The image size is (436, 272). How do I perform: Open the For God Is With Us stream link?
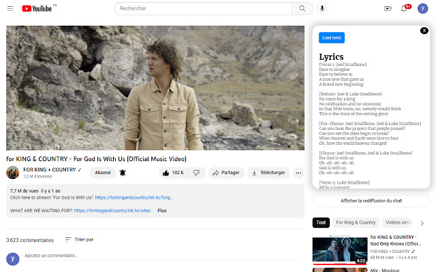tap(134, 198)
